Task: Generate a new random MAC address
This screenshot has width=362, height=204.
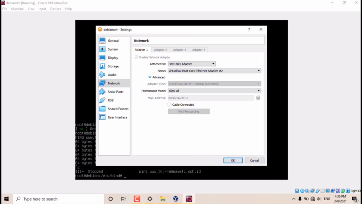Action: click(258, 98)
